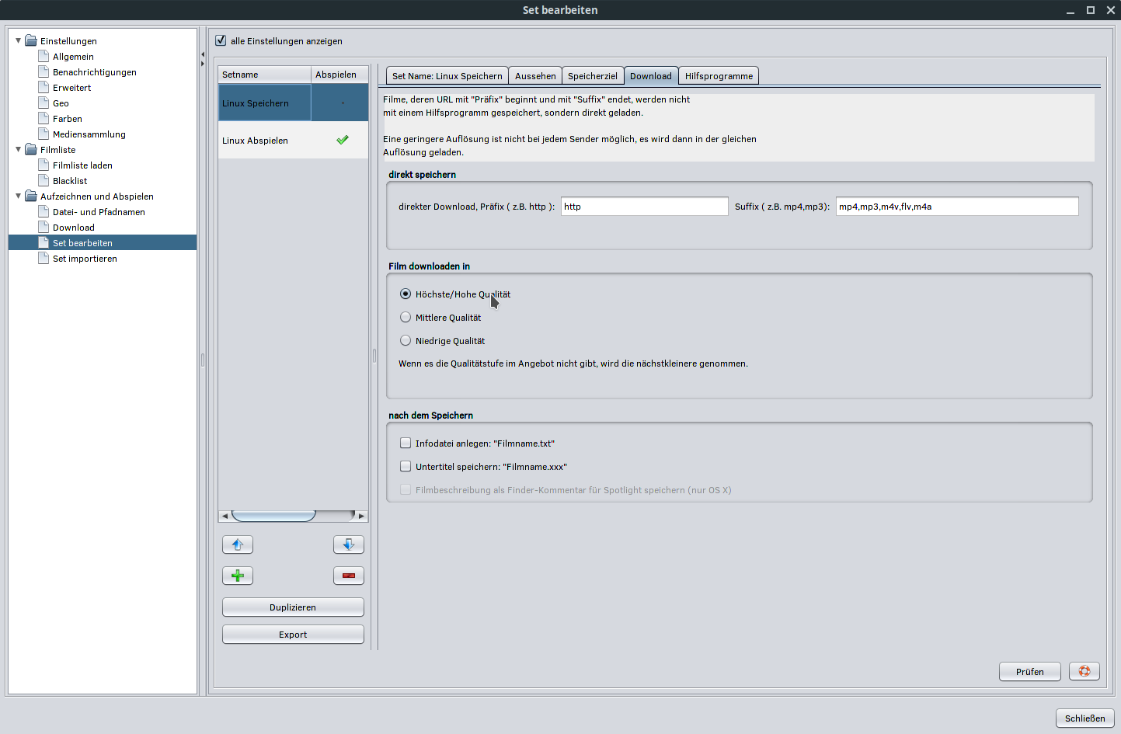The width and height of the screenshot is (1121, 734).
Task: Select Niedrige Qualität radio button
Action: (x=406, y=341)
